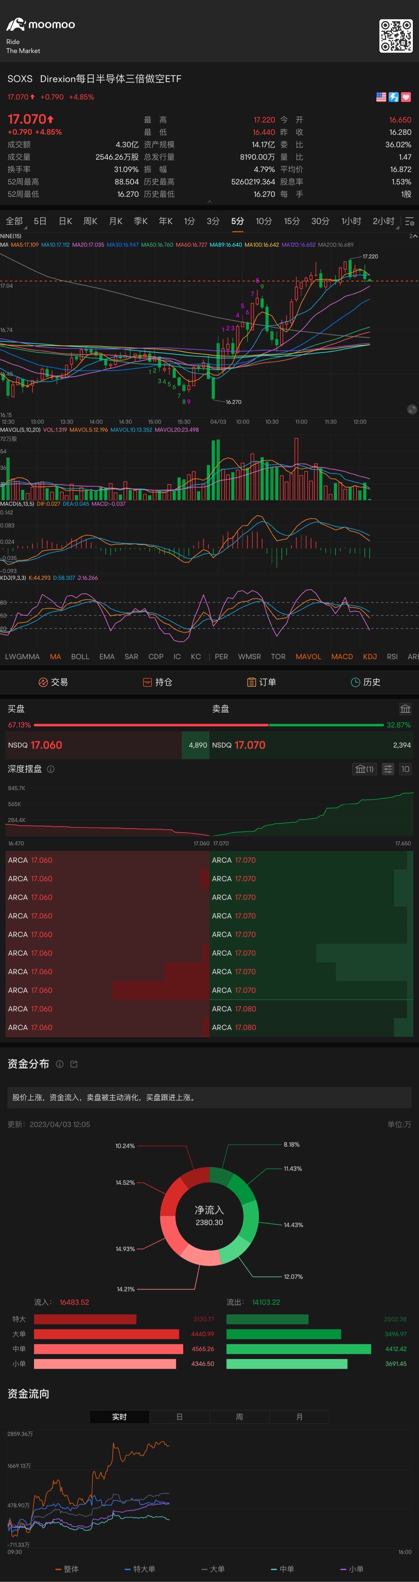Image resolution: width=419 pixels, height=1582 pixels.
Task: Disable the KDJ indicator
Action: [370, 656]
